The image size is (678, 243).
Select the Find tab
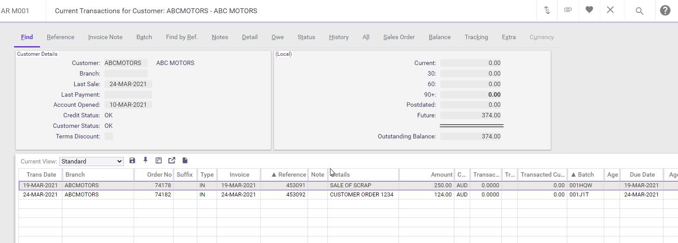click(27, 37)
